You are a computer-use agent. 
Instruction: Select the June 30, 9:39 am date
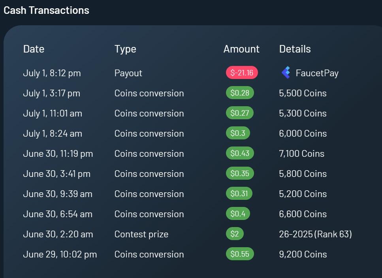click(x=58, y=194)
